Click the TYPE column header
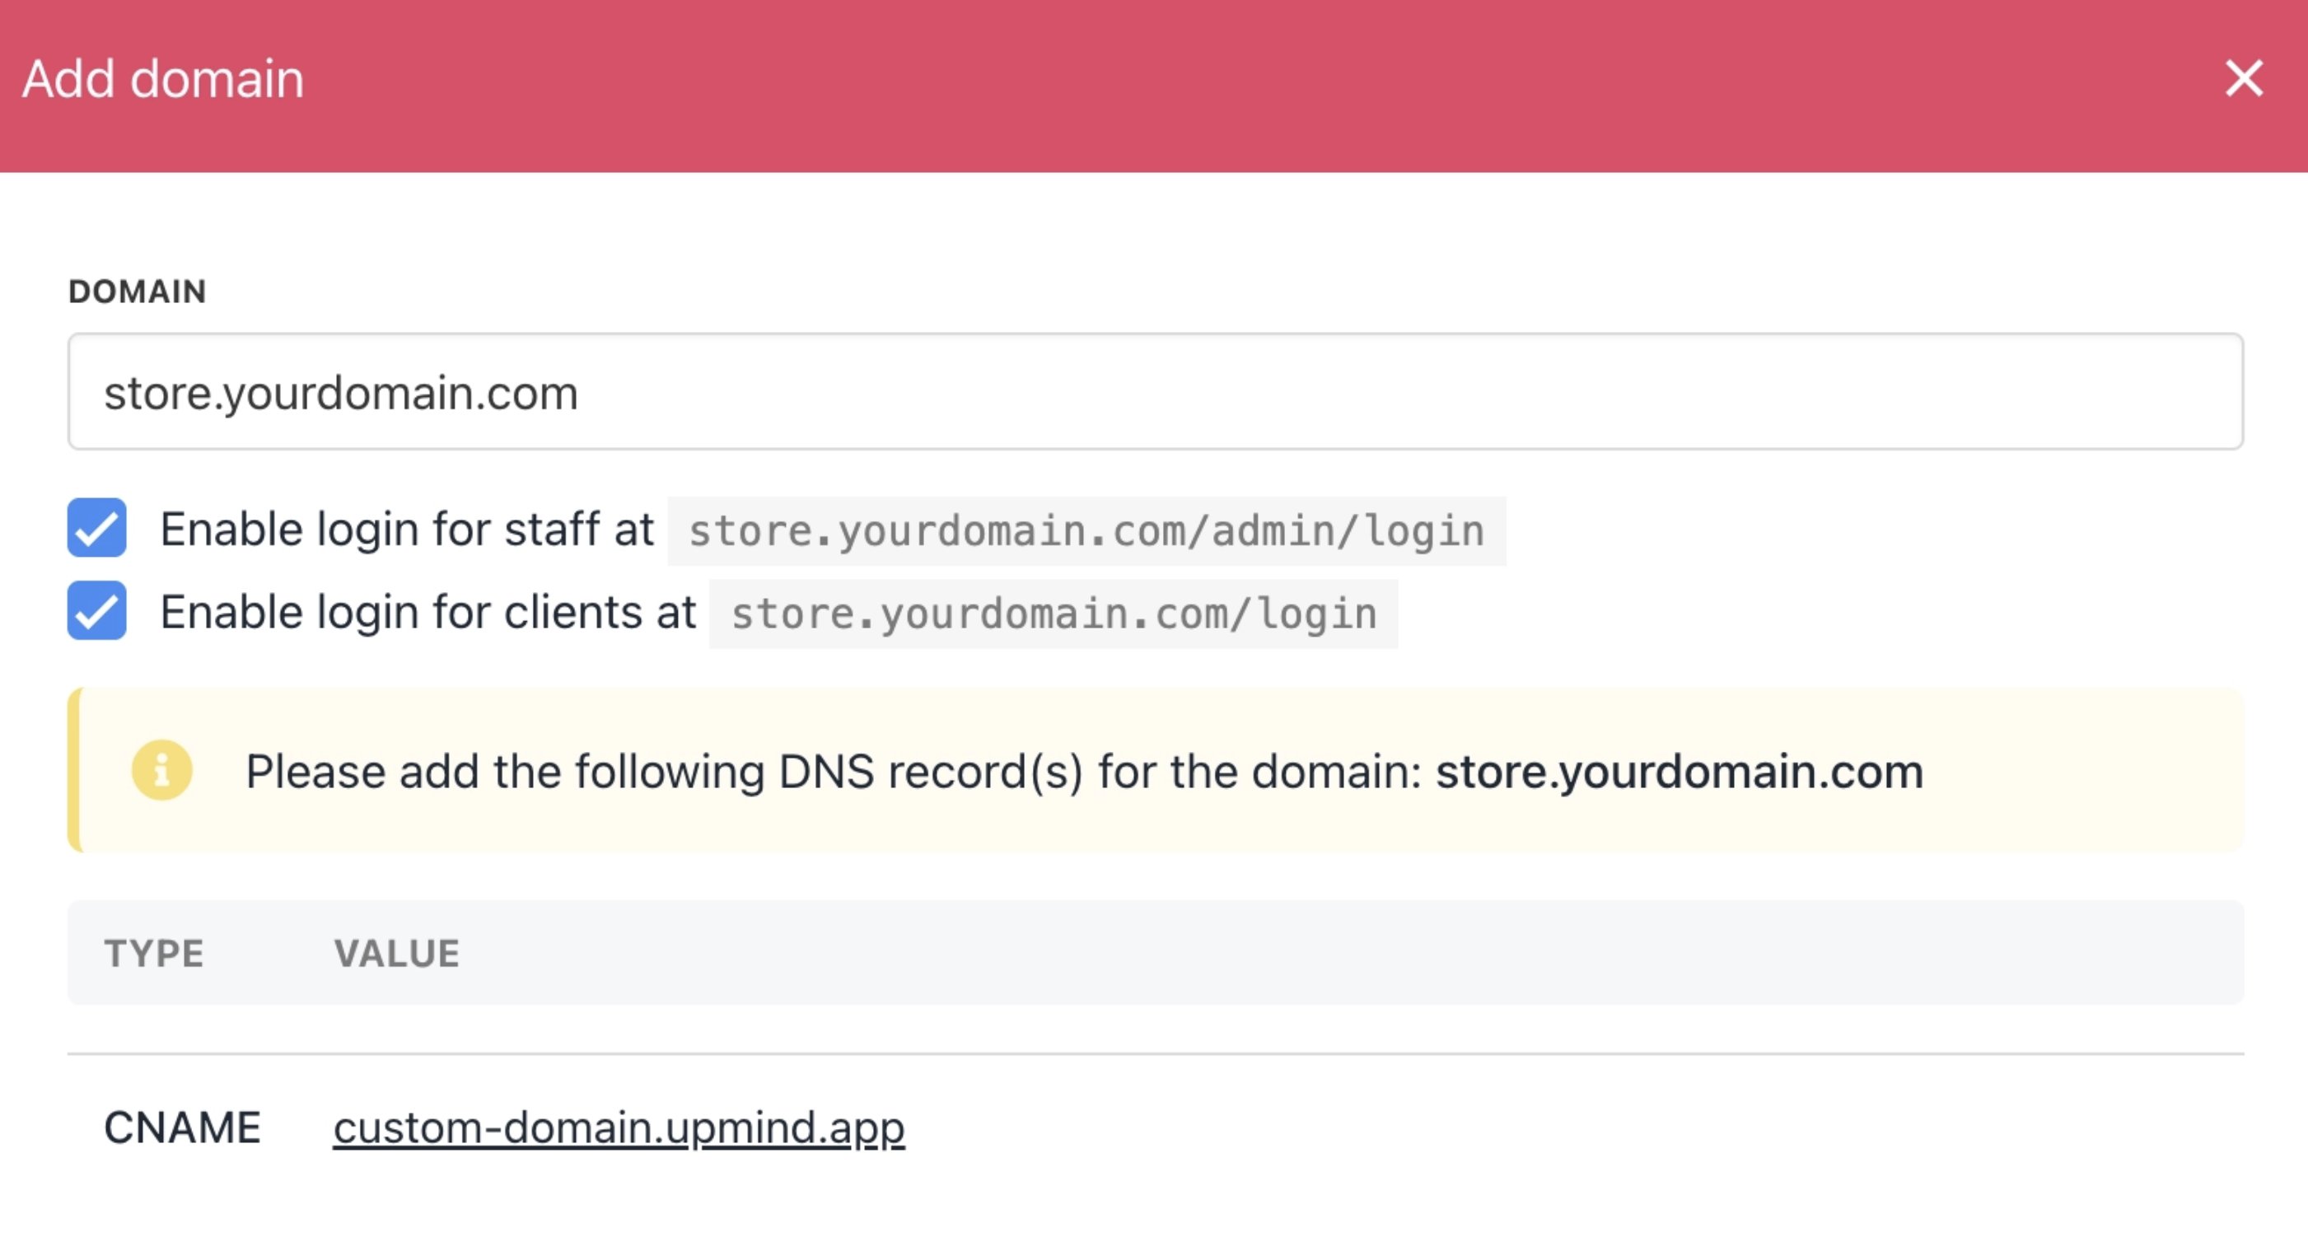 154,953
